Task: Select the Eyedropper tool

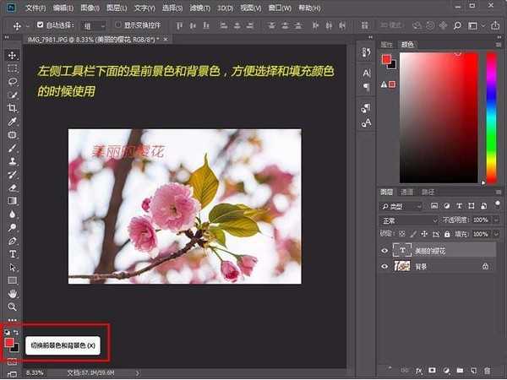Action: pos(13,121)
